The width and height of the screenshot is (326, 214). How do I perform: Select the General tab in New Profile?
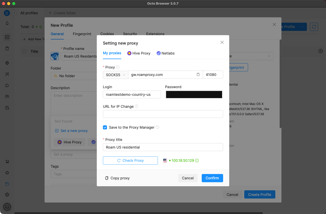(57, 34)
